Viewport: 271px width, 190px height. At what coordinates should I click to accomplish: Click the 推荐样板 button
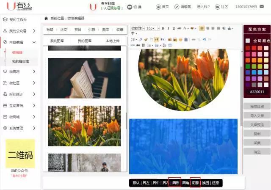coord(257,106)
